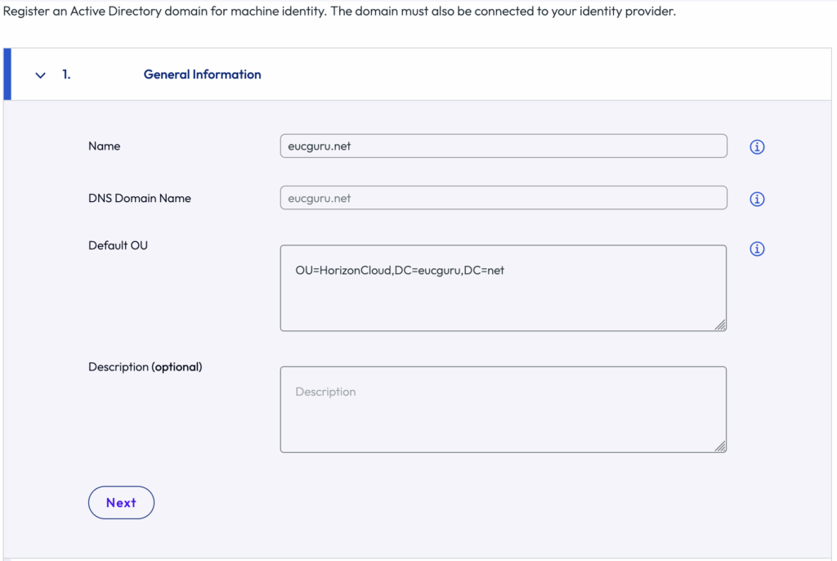Click the Register an Active Directory domain instruction text
Viewport: 837px width, 561px height.
339,13
